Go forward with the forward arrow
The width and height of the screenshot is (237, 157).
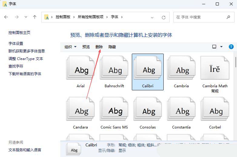click(x=17, y=17)
